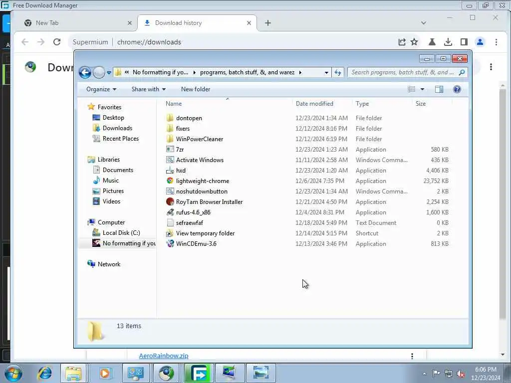The width and height of the screenshot is (511, 383).
Task: Sort by Date modified column
Action: [x=314, y=104]
